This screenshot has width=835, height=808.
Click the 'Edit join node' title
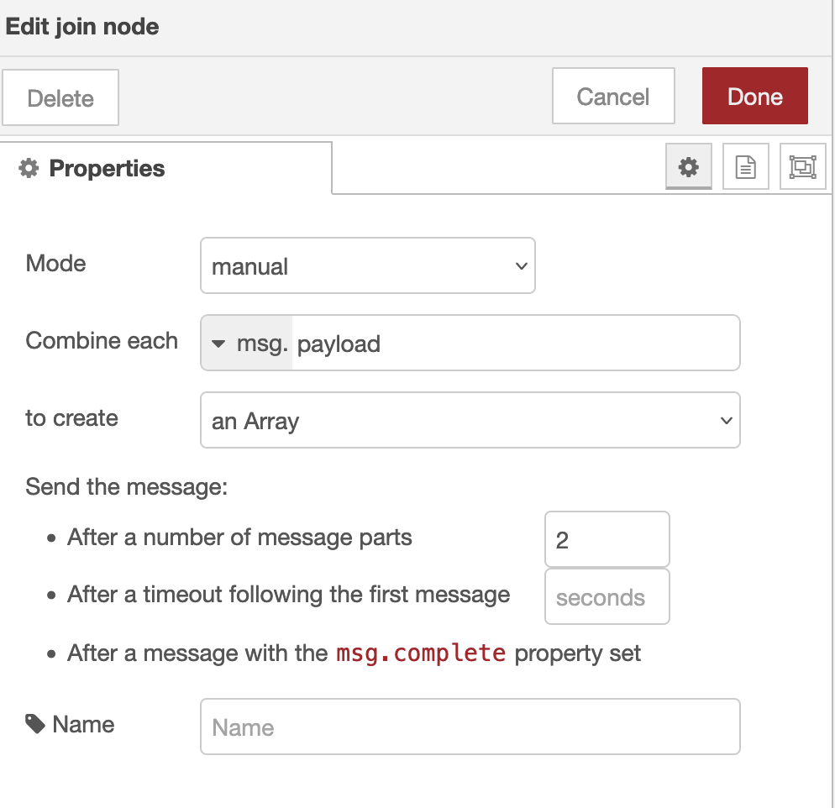[x=82, y=27]
